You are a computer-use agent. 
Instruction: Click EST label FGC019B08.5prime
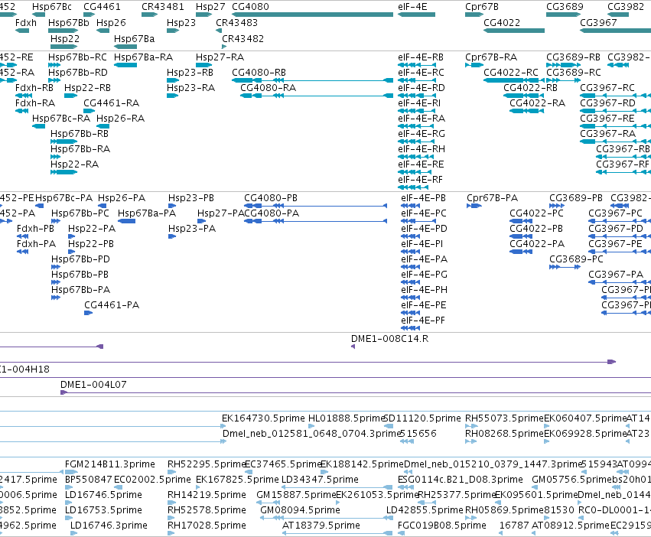click(x=441, y=526)
